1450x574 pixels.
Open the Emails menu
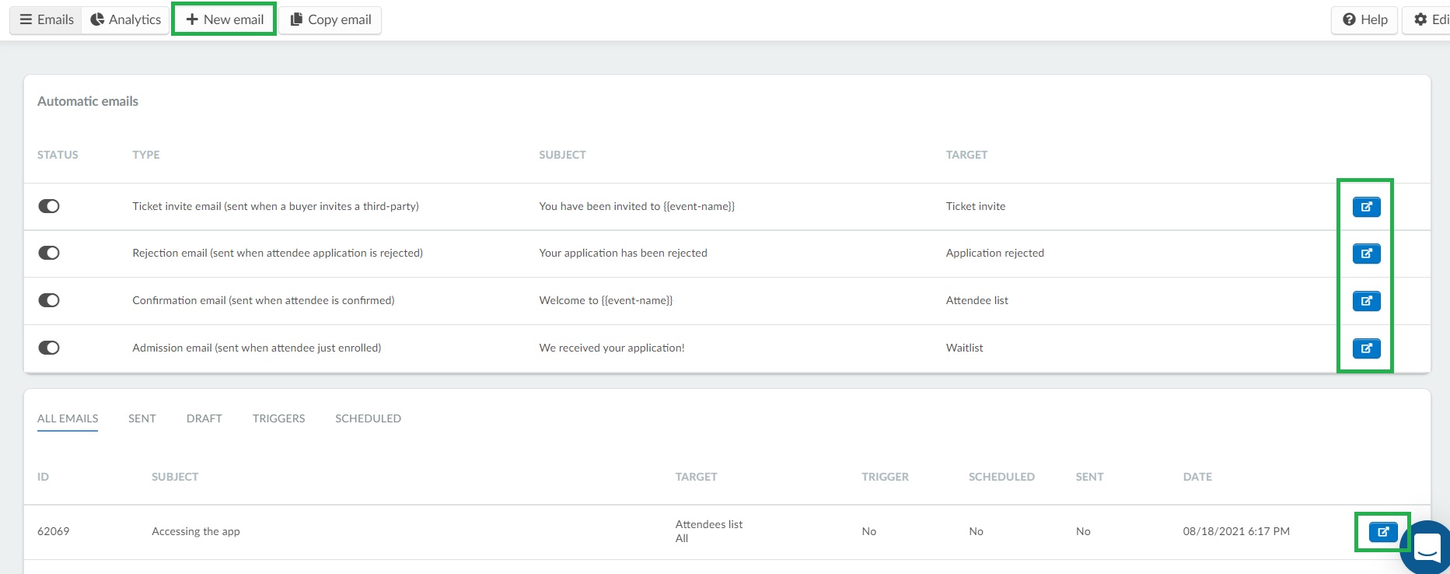pos(46,19)
